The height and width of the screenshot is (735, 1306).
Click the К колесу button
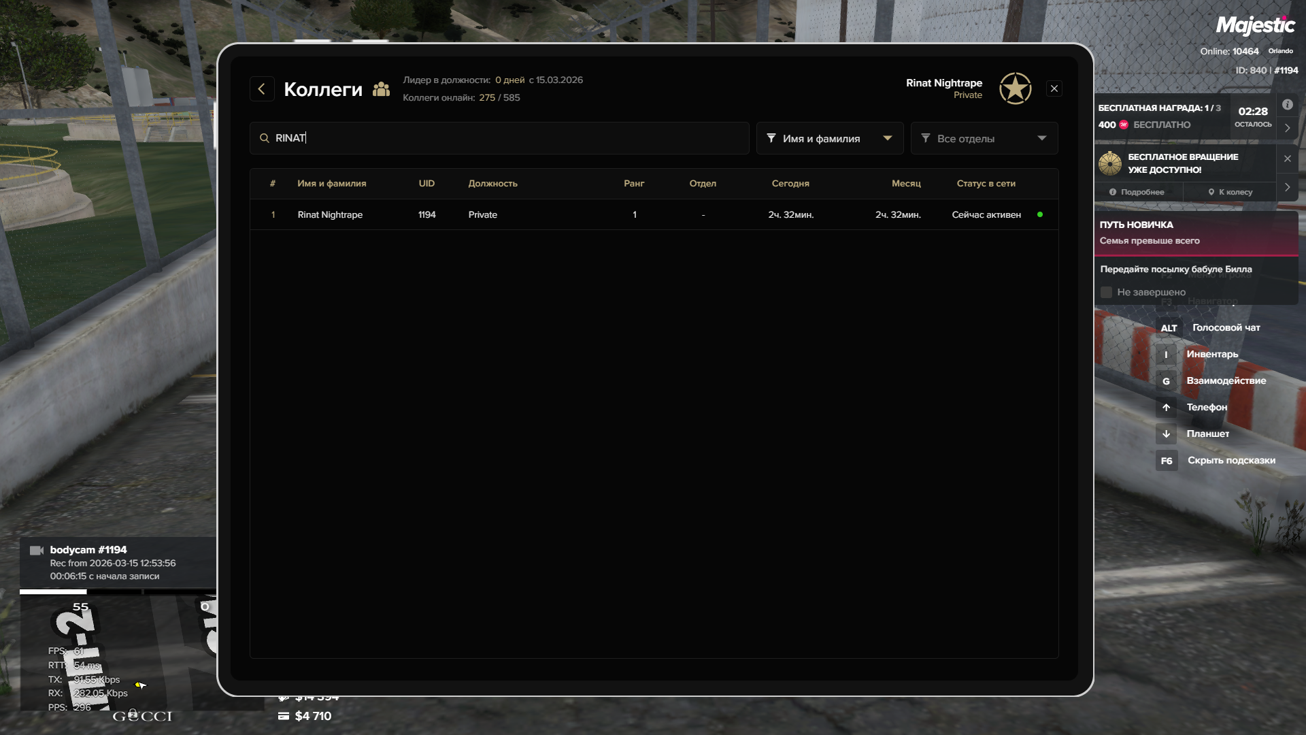click(1230, 193)
